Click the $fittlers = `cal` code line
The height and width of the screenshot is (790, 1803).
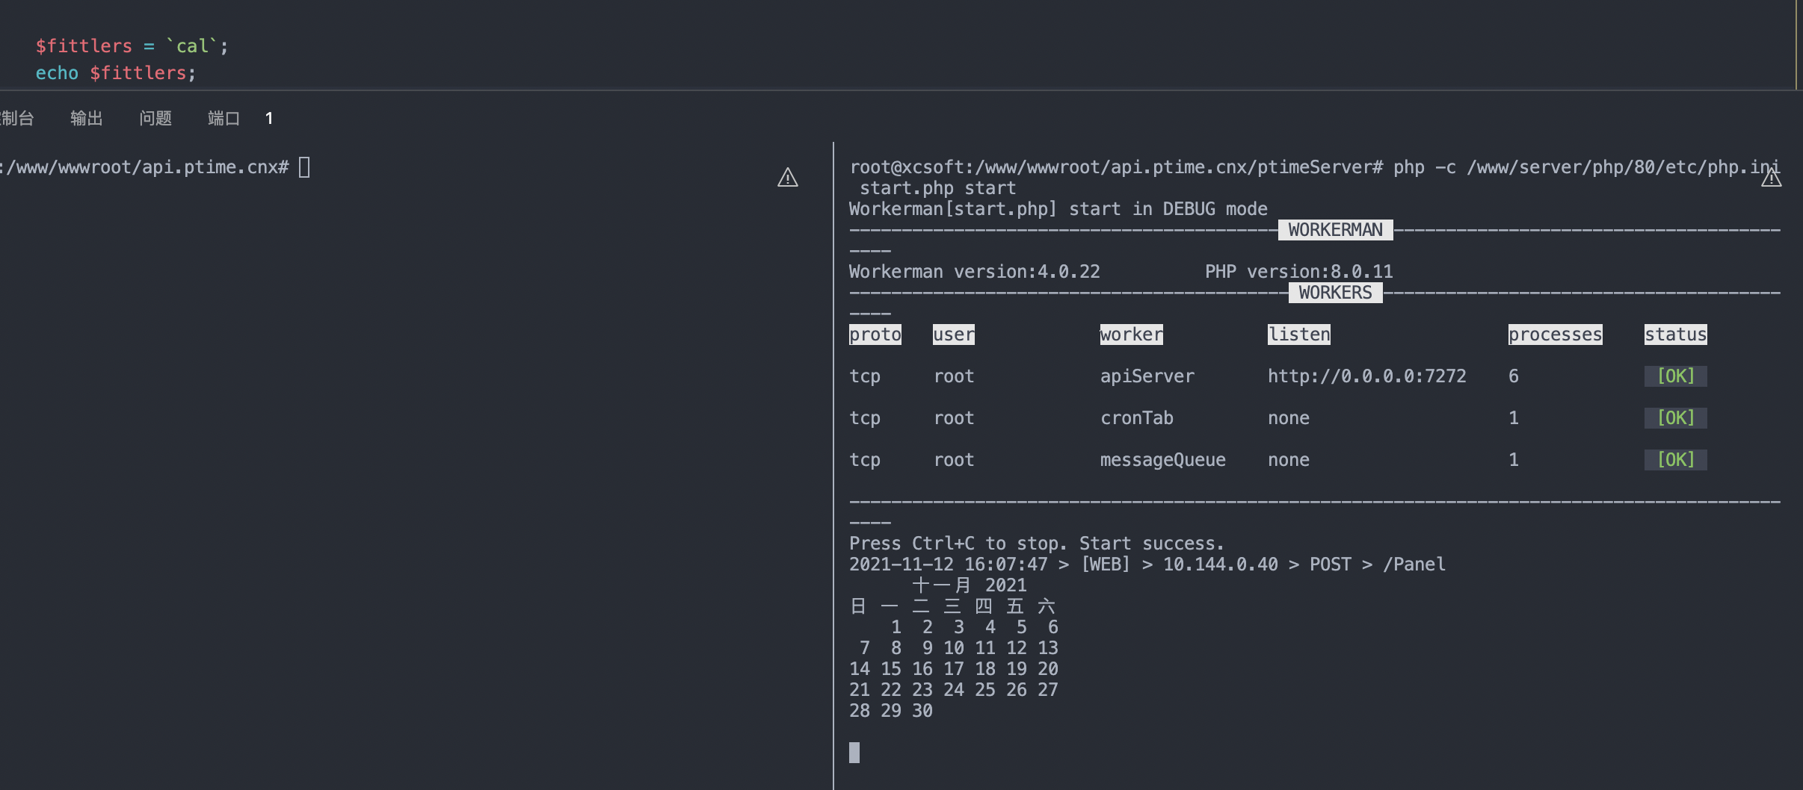pyautogui.click(x=132, y=46)
